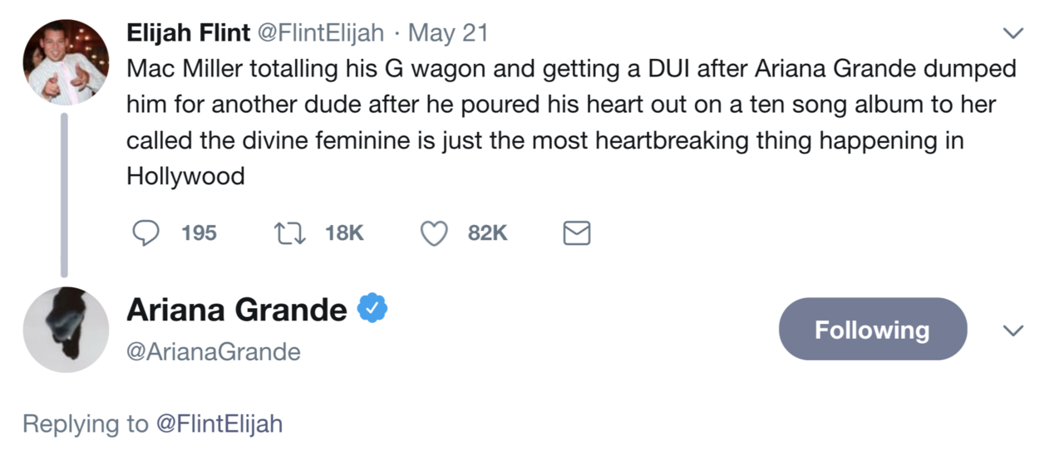
Task: Click @FlintElijah in the Replying to line
Action: [219, 424]
